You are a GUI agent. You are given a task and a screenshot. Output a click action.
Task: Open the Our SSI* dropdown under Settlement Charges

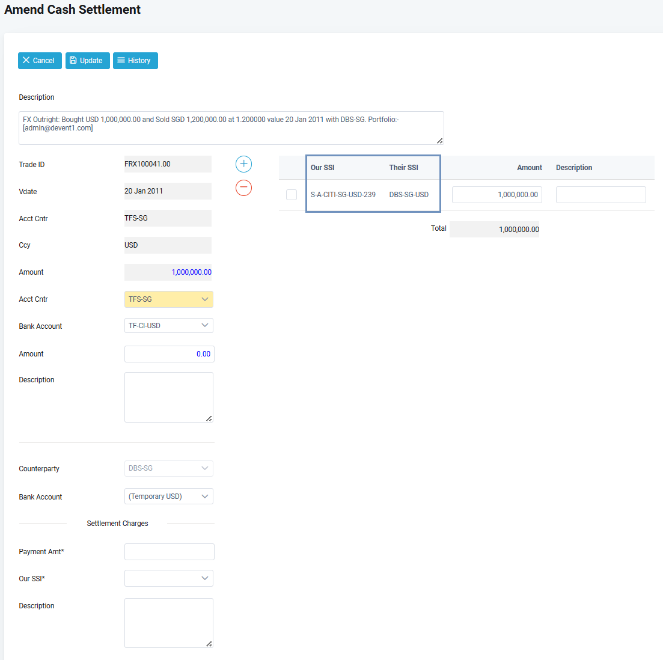pyautogui.click(x=169, y=578)
